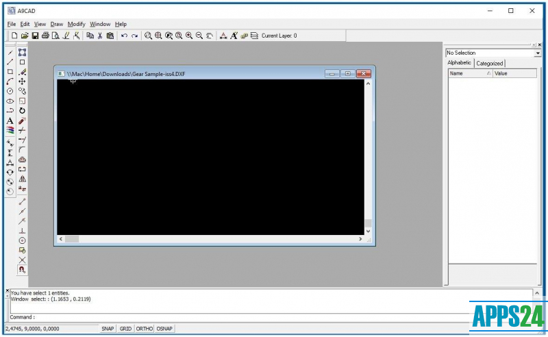This screenshot has height=337, width=548.
Task: Select the Ellipse draw tool
Action: [x=10, y=101]
